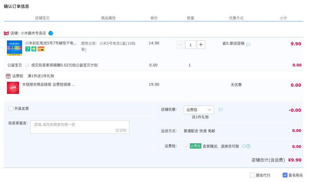Click the 满1件送1件礼物 promotion text
Image resolution: width=315 pixels, height=182 pixels.
tap(41, 76)
